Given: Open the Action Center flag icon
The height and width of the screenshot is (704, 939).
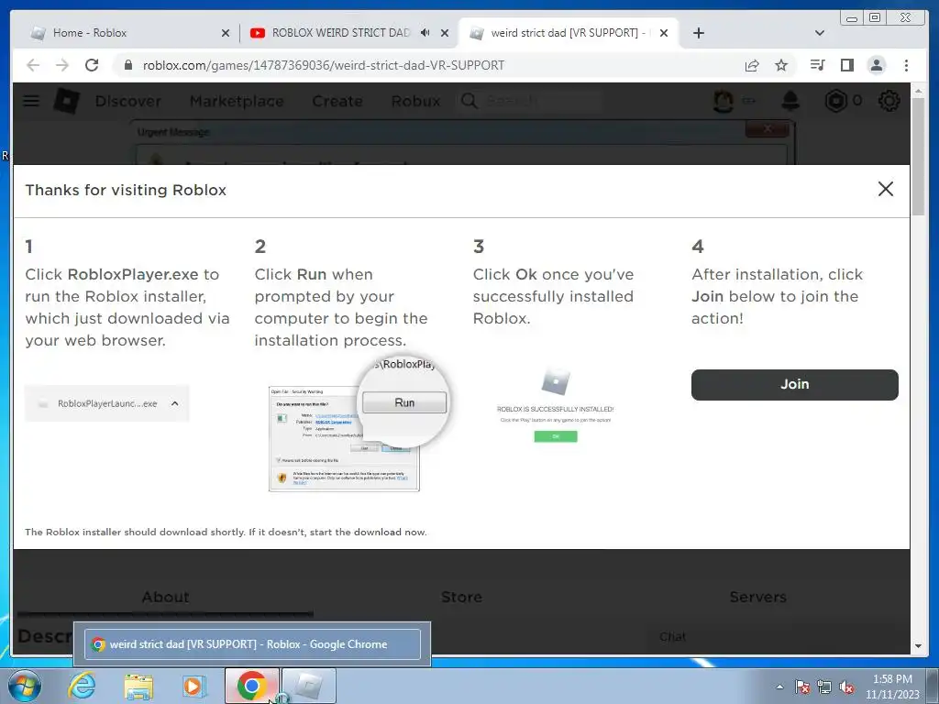Looking at the screenshot, I should tap(802, 687).
